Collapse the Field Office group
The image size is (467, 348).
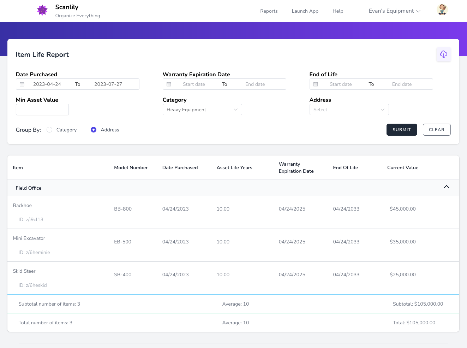point(446,187)
